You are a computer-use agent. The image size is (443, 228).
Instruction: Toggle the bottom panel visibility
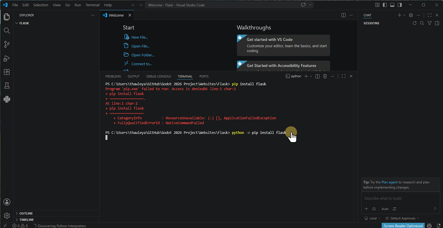392,5
